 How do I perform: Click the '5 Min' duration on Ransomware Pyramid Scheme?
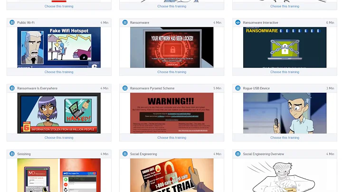click(217, 88)
